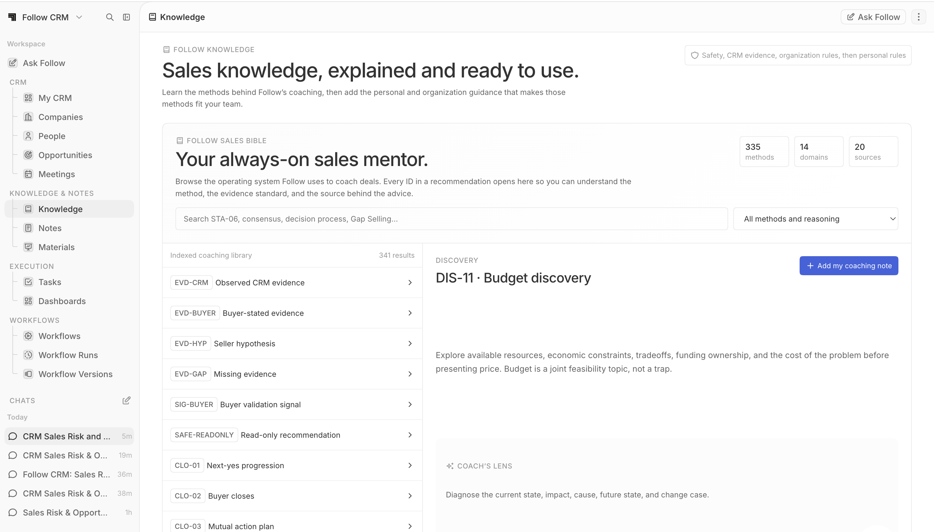Open CLO-01 Next-yes progression chevron
Image resolution: width=934 pixels, height=532 pixels.
click(x=410, y=465)
